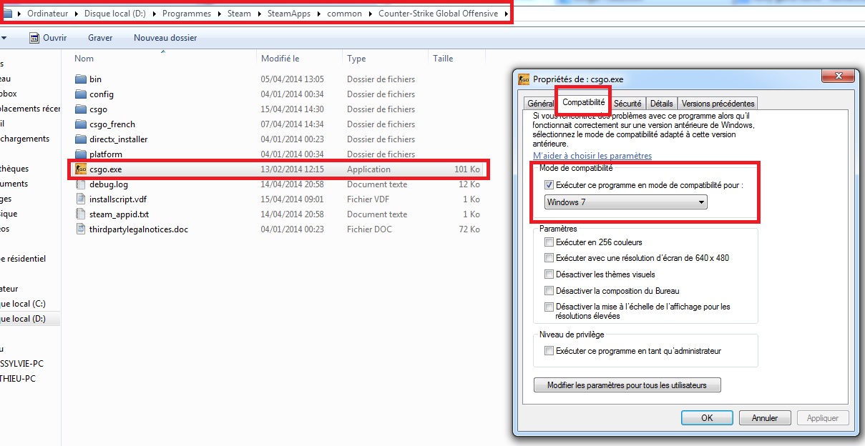
Task: Click the Graver toolbar button
Action: (x=100, y=38)
